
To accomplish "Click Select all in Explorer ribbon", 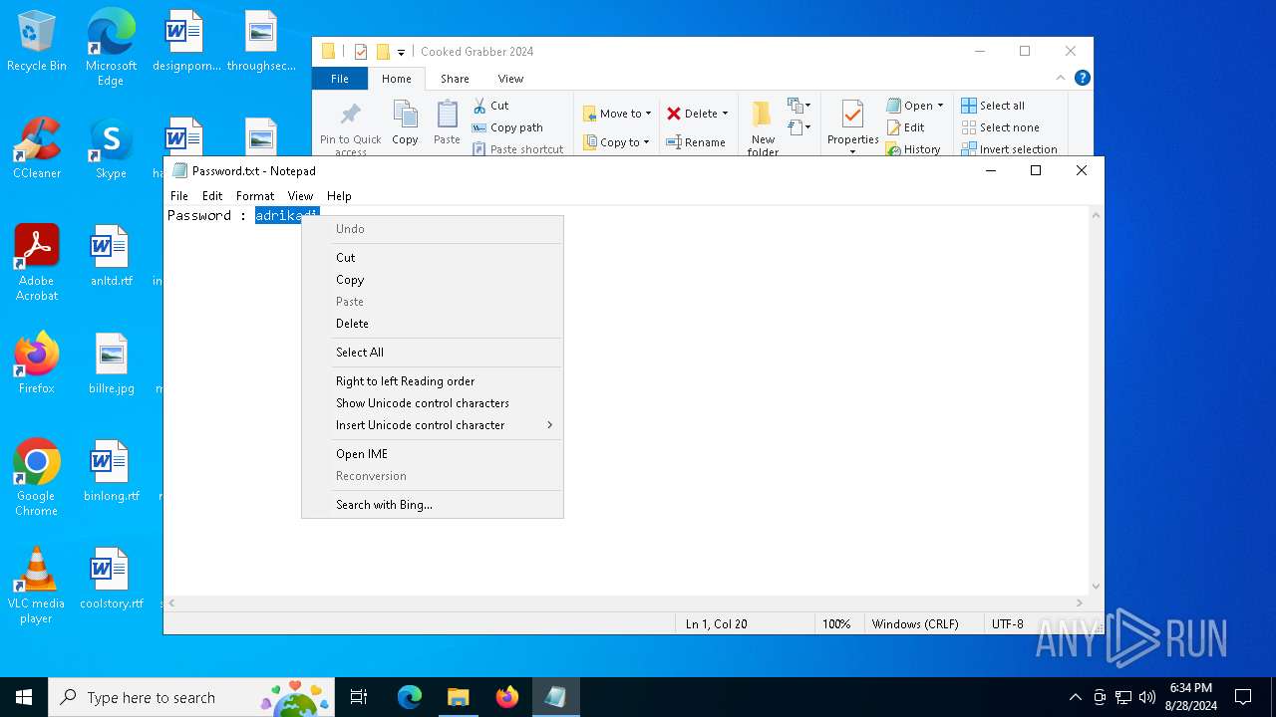I will click(x=993, y=106).
